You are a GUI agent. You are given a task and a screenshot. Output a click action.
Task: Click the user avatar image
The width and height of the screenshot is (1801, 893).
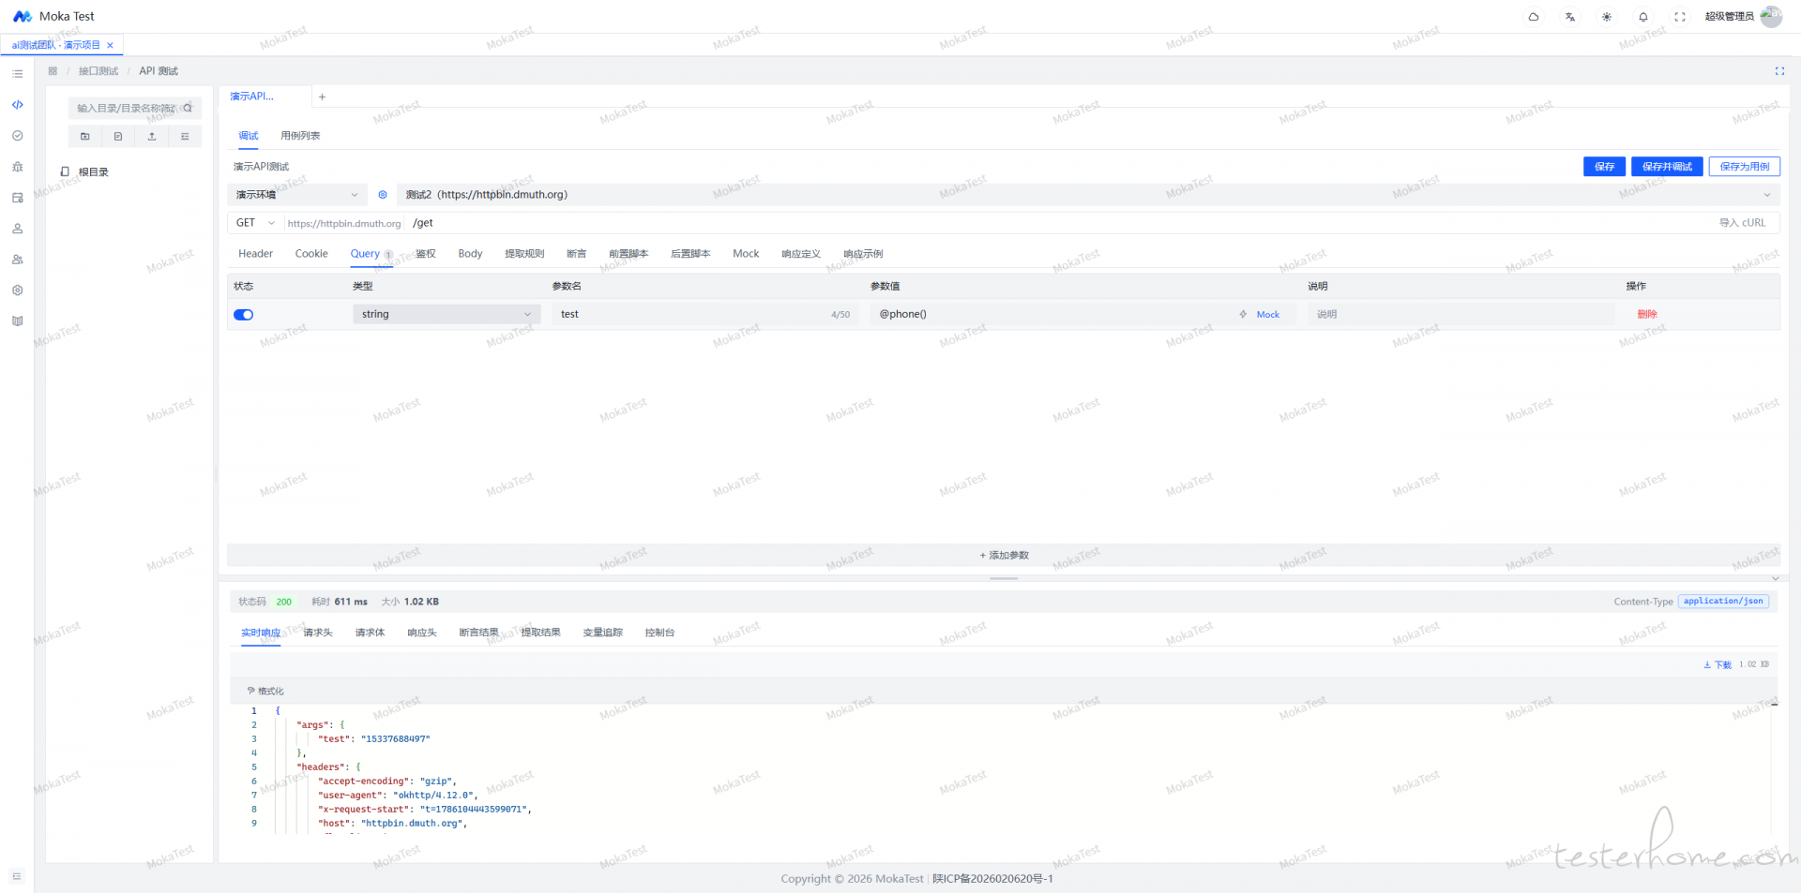pyautogui.click(x=1771, y=16)
